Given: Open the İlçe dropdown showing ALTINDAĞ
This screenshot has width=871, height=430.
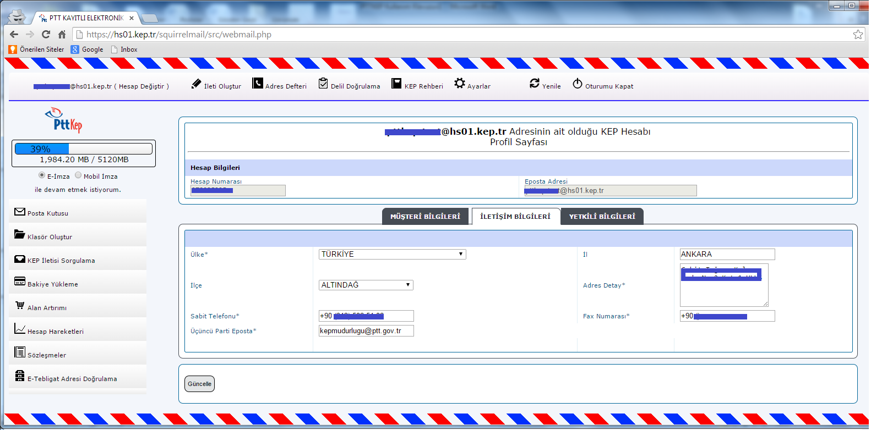Looking at the screenshot, I should tap(366, 285).
